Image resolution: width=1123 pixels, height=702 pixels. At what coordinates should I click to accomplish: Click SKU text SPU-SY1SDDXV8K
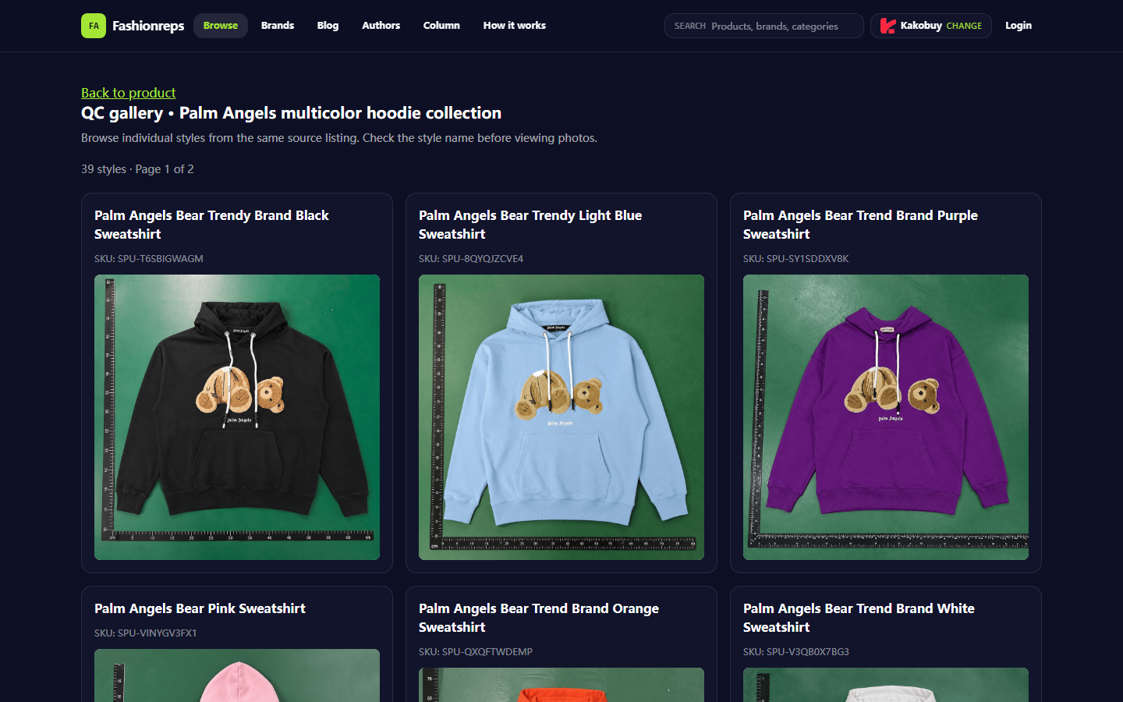(795, 259)
